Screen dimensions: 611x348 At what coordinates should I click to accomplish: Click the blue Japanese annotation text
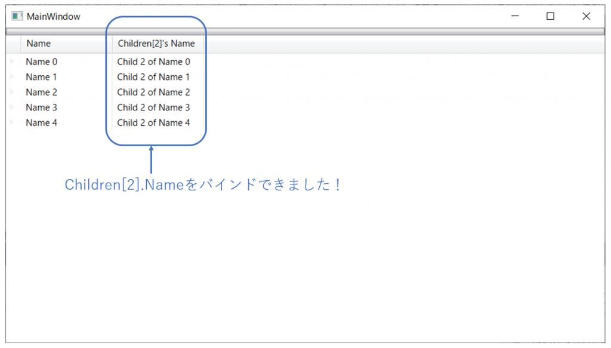tap(203, 185)
